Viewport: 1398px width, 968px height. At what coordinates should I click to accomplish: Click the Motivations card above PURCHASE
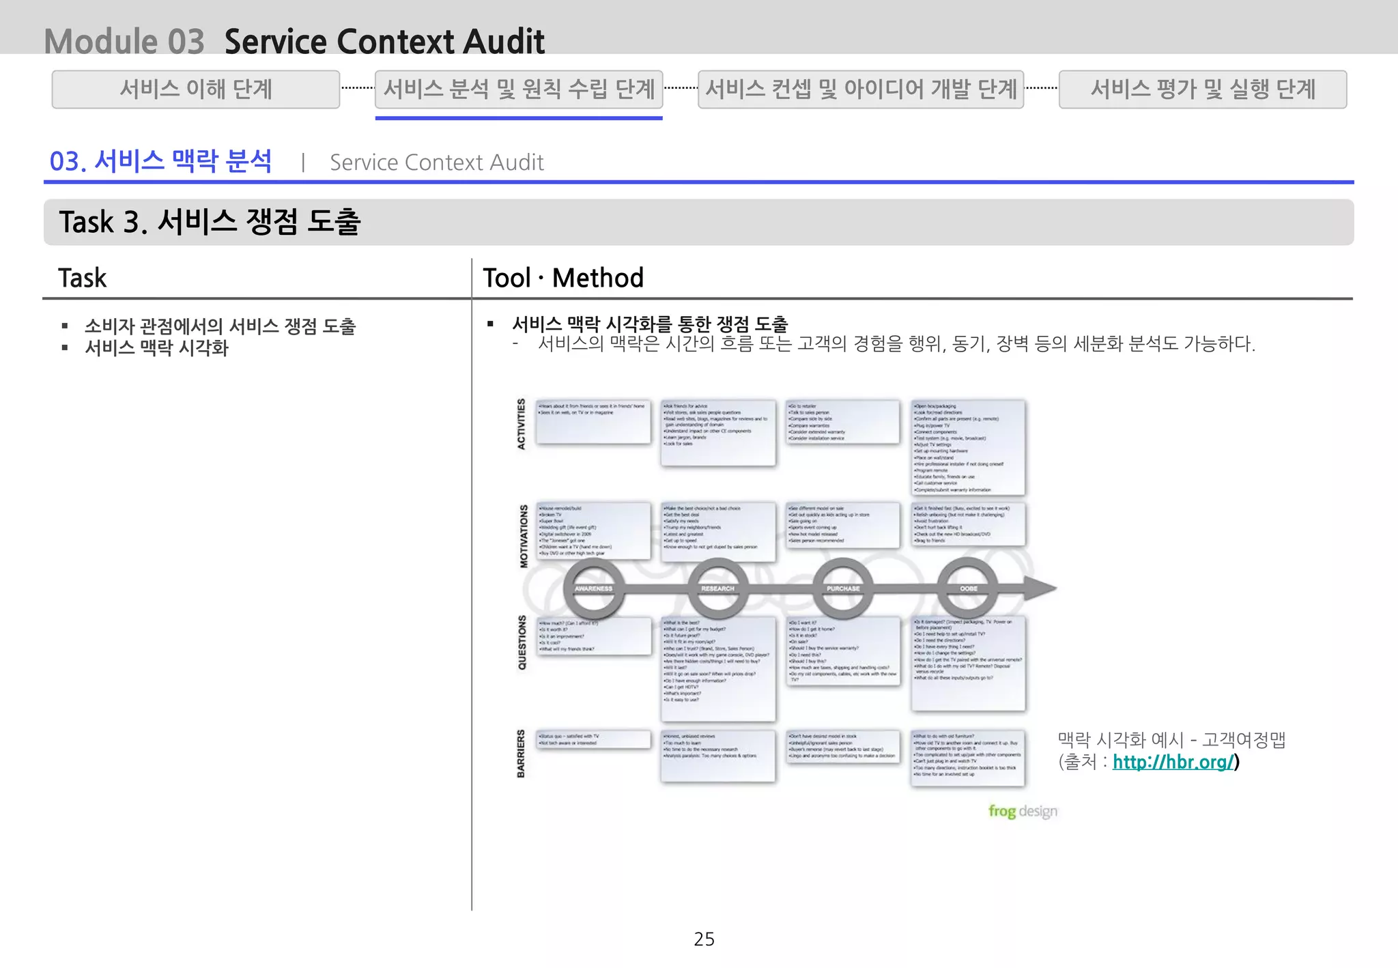843,524
